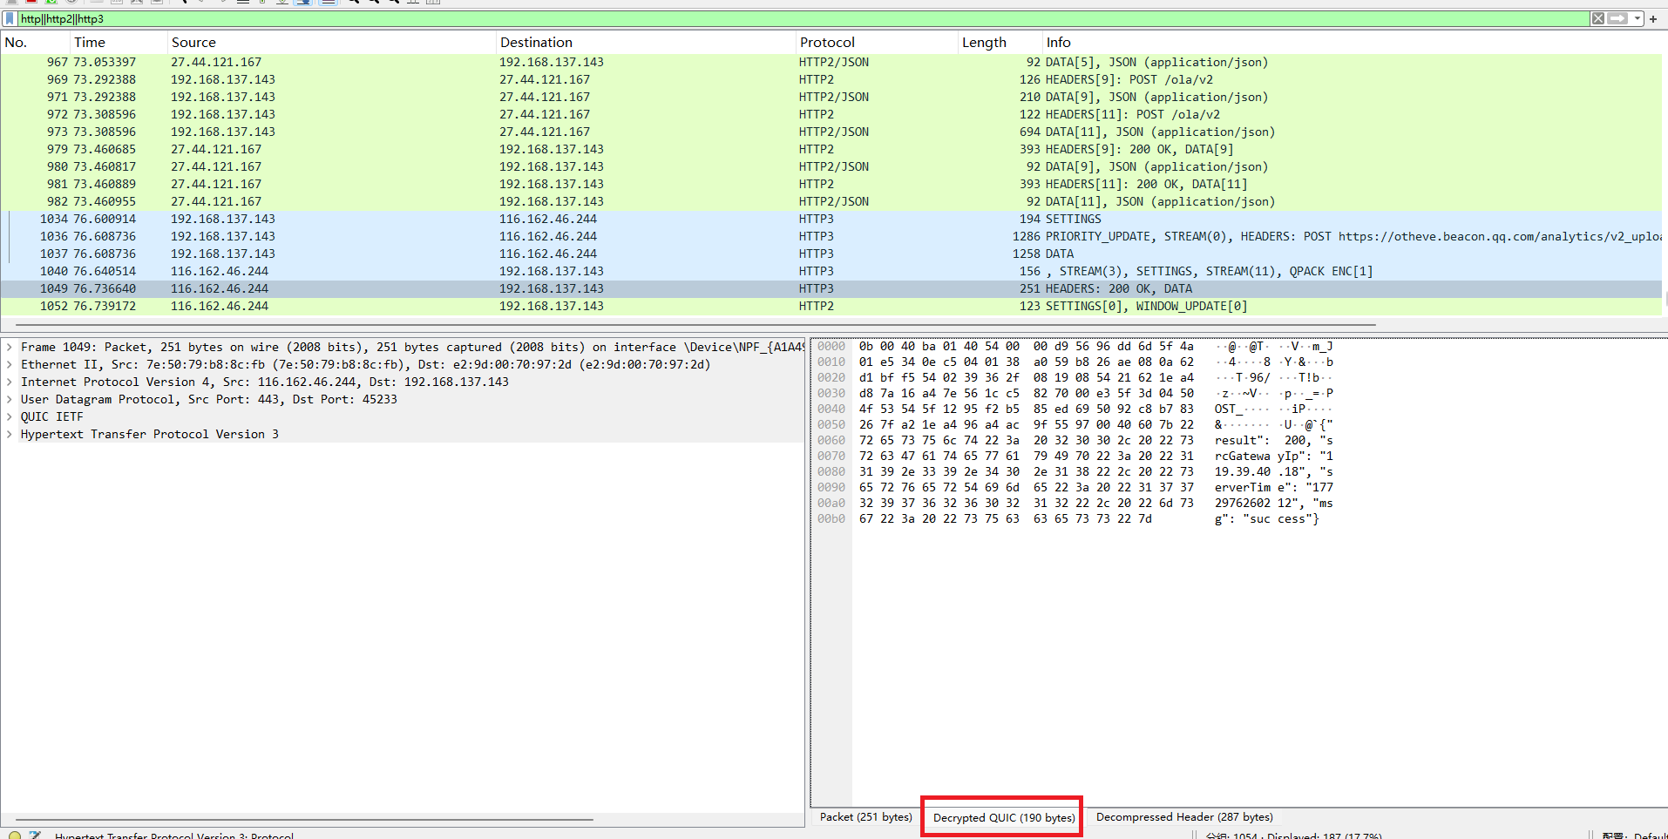This screenshot has height=839, width=1668.
Task: Sort by the Length column header
Action: coord(983,42)
